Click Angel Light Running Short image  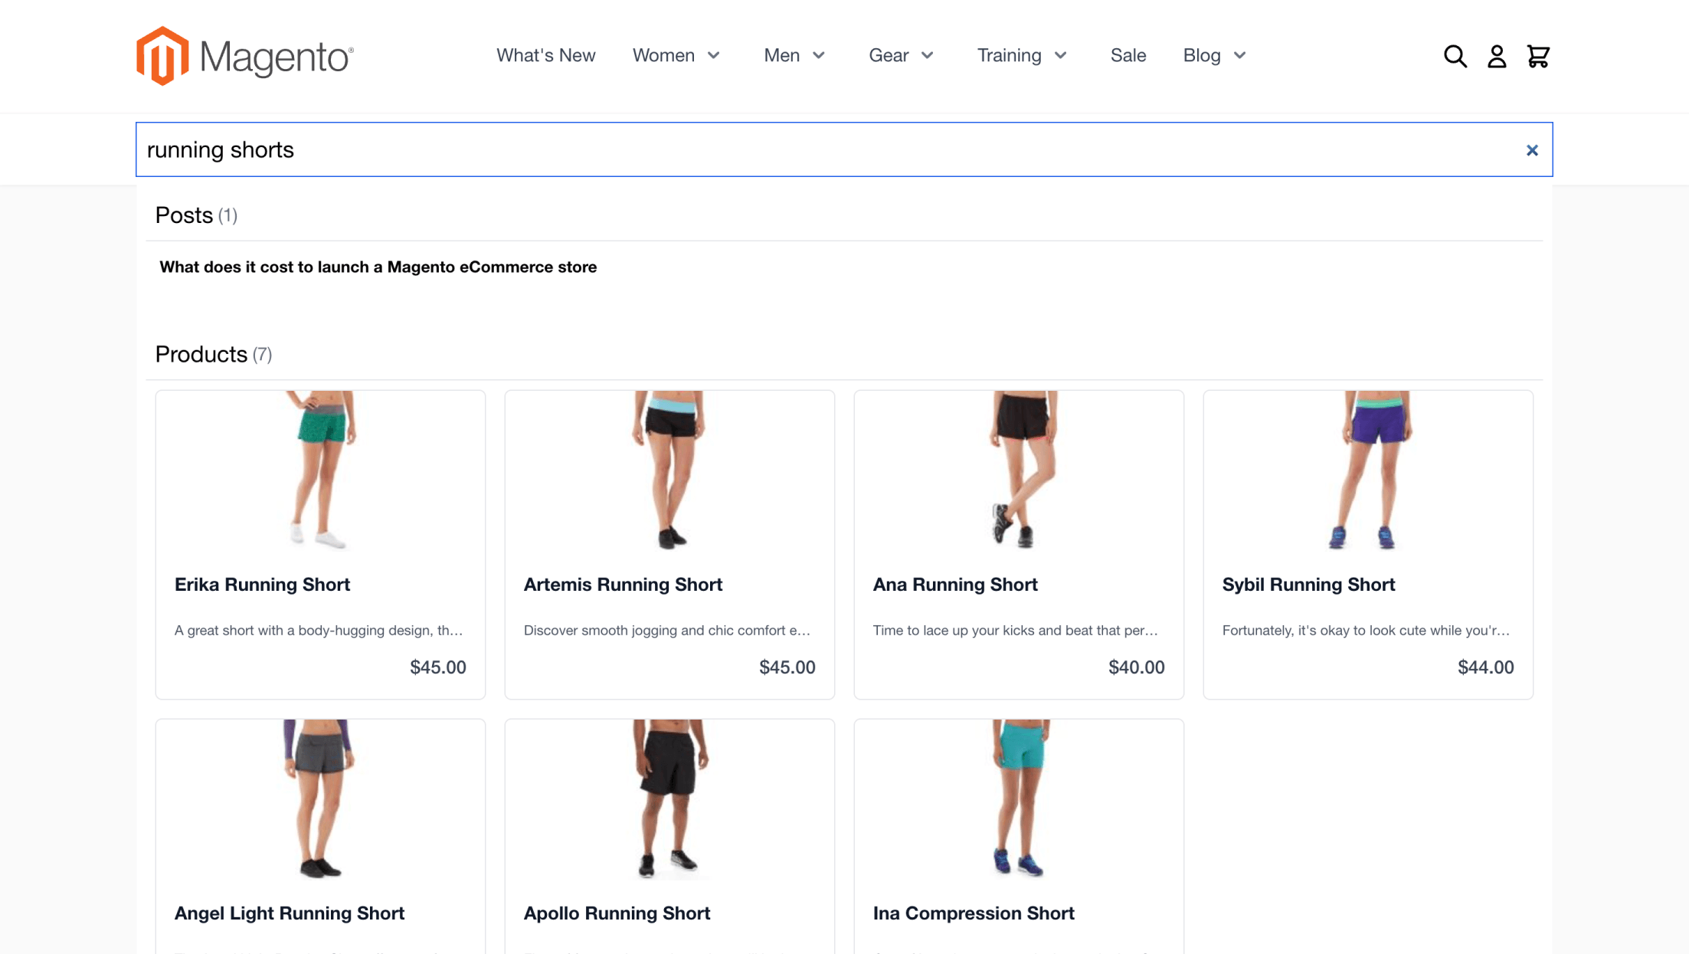[320, 799]
